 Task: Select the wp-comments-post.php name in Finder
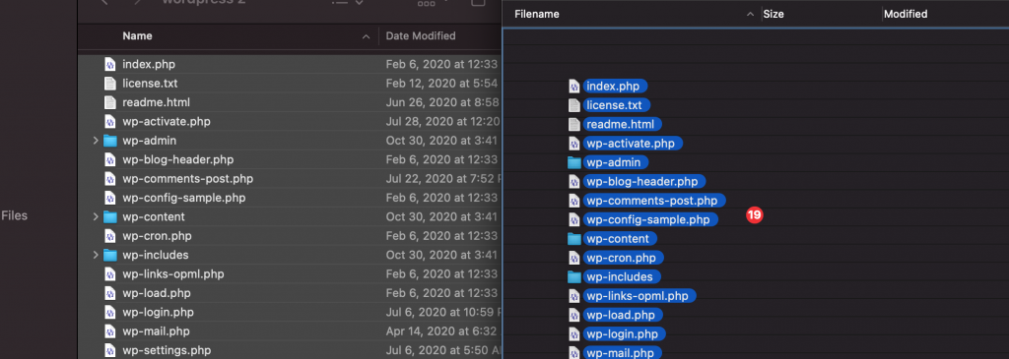click(188, 179)
